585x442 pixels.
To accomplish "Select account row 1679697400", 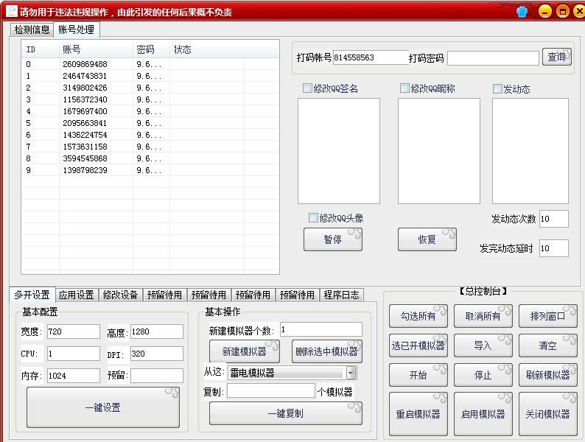I will 150,111.
